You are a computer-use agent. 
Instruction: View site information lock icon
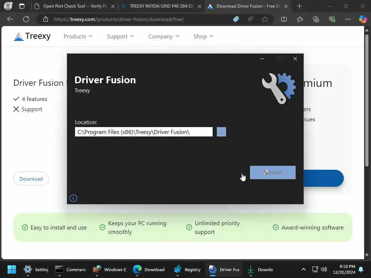click(46, 20)
